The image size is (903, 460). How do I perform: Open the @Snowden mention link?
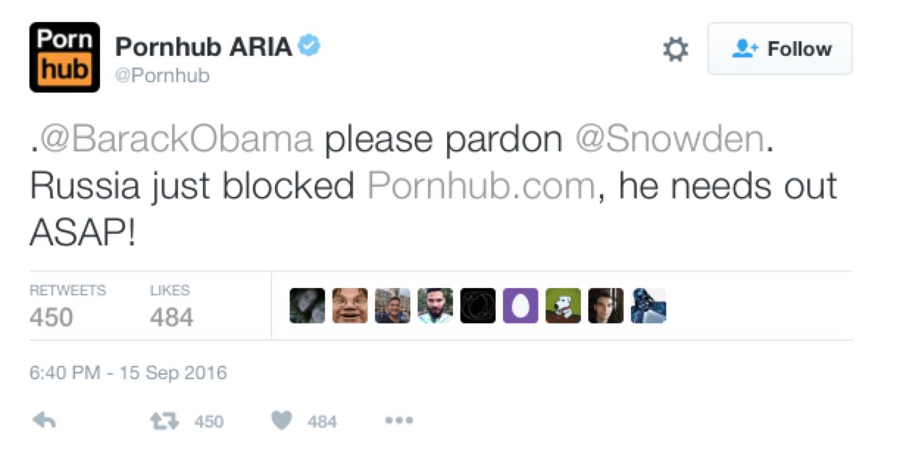pyautogui.click(x=669, y=140)
